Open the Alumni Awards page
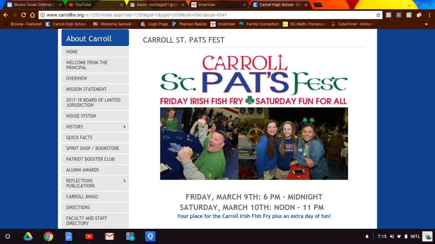 pyautogui.click(x=95, y=170)
